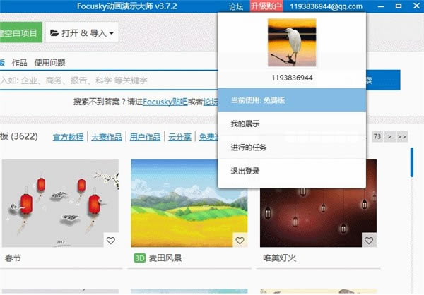Jump to last page with >> button

pos(402,136)
